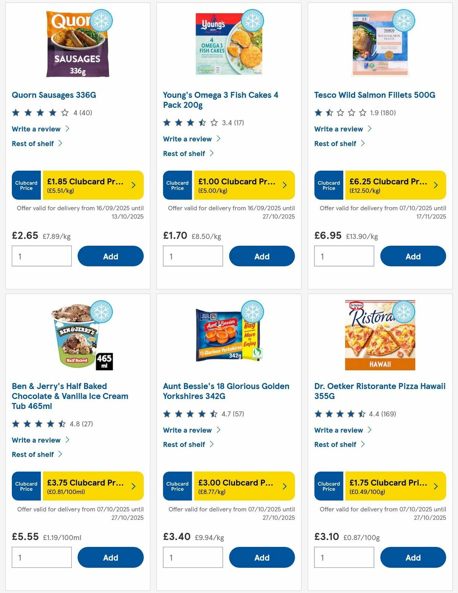This screenshot has height=593, width=458.
Task: Click the snowflake badge on Aunt Bessie's Yorkshires
Action: (252, 312)
